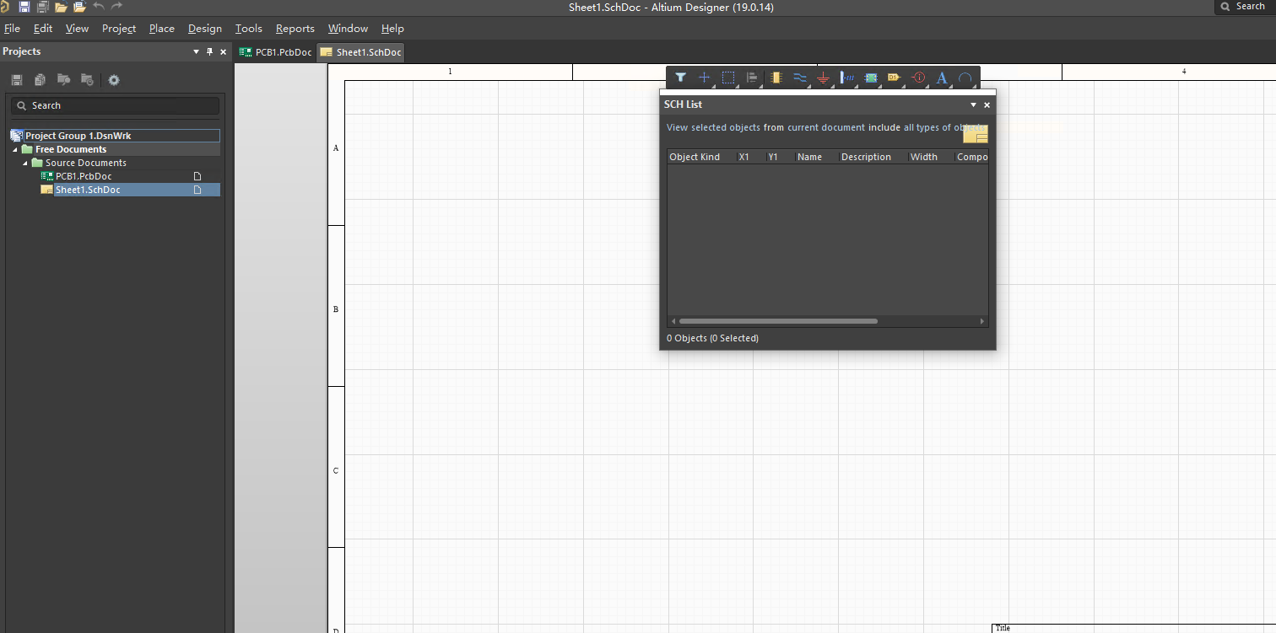Screen dimensions: 1276x633
Task: Pick the Place Arc drawing tool
Action: point(965,78)
